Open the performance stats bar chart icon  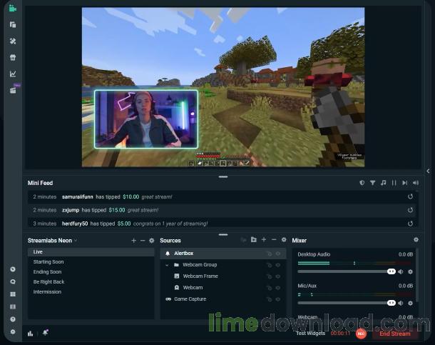[31, 334]
